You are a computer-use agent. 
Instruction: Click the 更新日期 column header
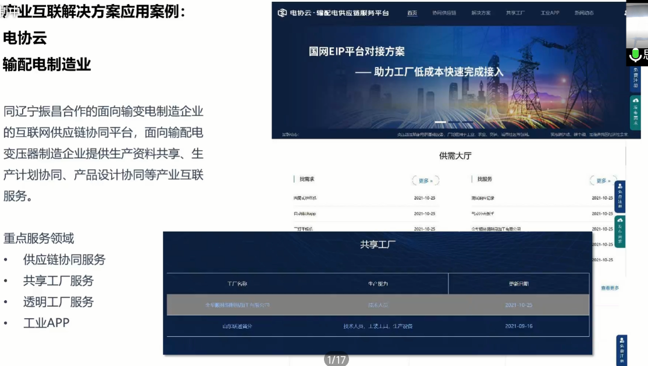click(x=519, y=284)
